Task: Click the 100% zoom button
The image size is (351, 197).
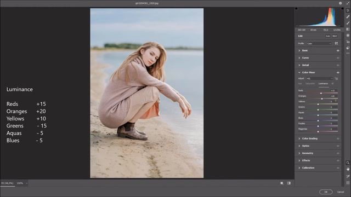Action: [20, 183]
